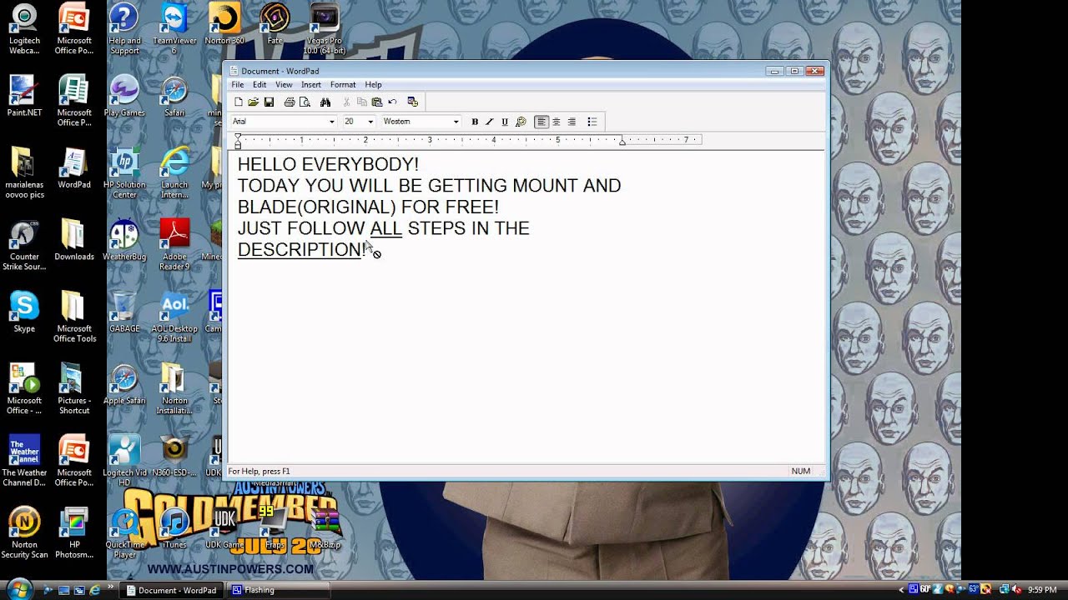Toggle underline formatting

(x=505, y=122)
